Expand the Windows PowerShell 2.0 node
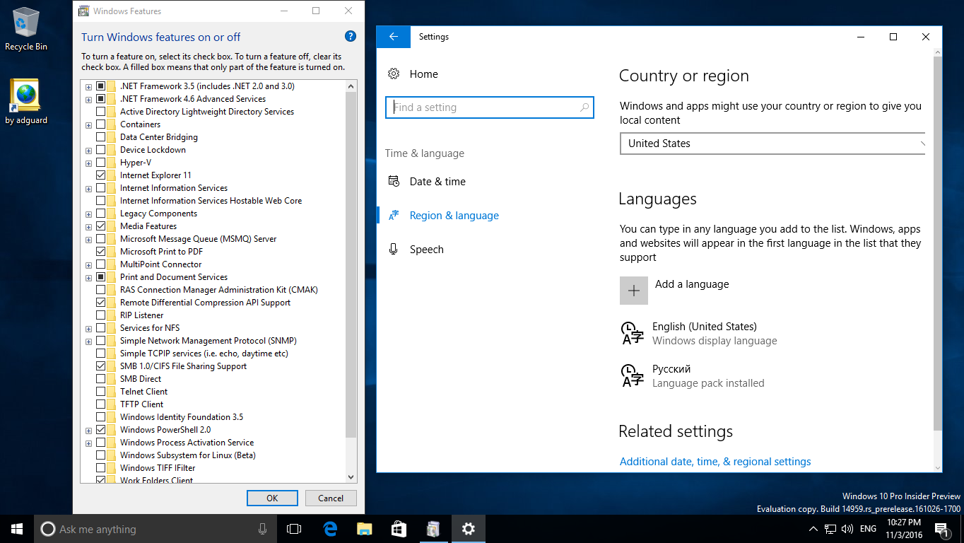 (x=88, y=430)
